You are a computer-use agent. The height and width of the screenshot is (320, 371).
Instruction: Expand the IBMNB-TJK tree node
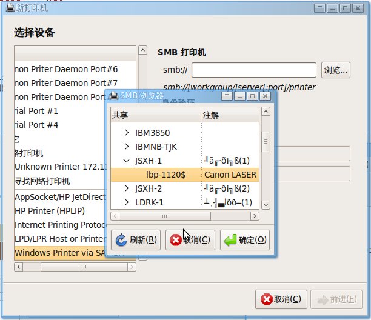coord(126,147)
